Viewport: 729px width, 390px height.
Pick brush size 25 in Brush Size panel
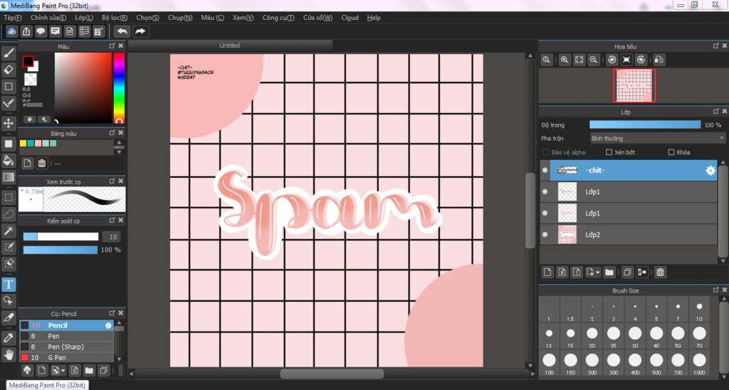click(613, 337)
